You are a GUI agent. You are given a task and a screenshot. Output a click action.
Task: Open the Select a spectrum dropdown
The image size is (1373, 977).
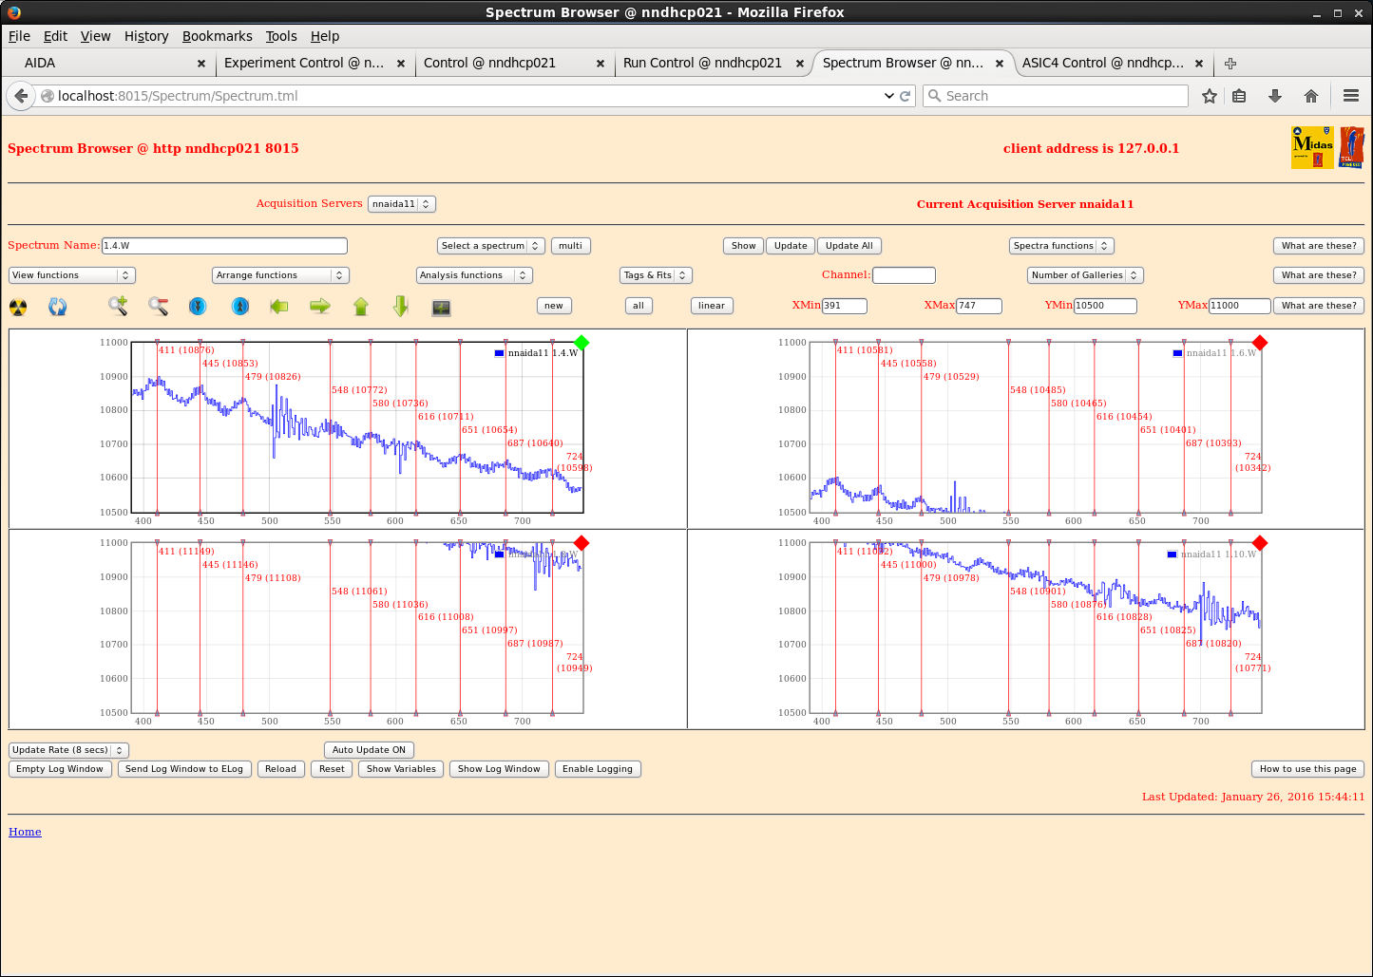[491, 246]
